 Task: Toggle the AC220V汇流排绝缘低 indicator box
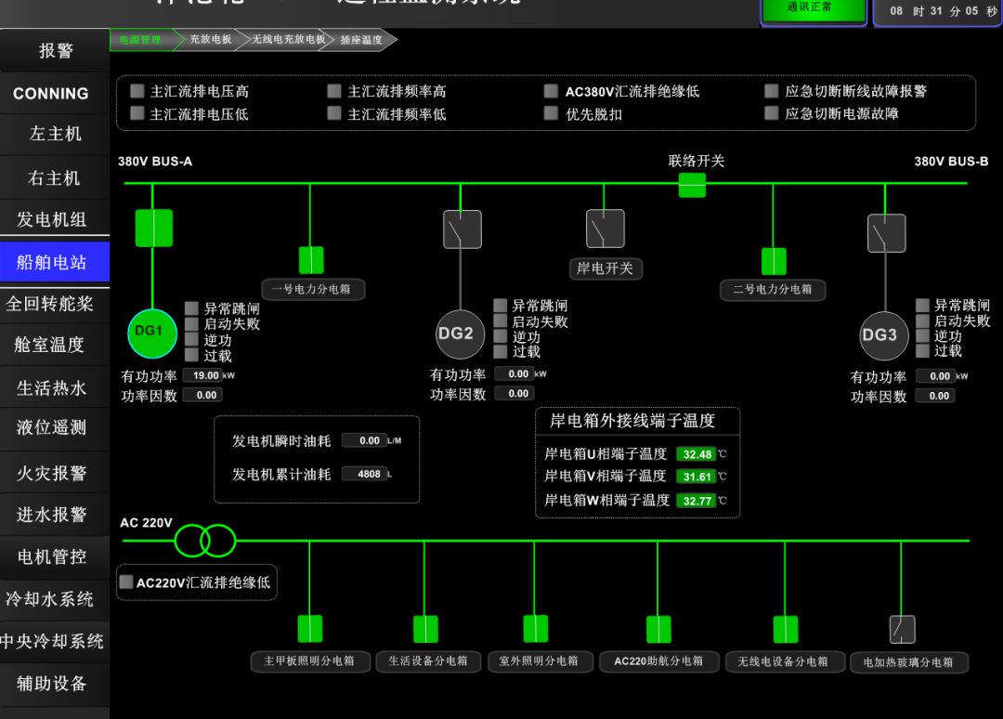tap(126, 582)
